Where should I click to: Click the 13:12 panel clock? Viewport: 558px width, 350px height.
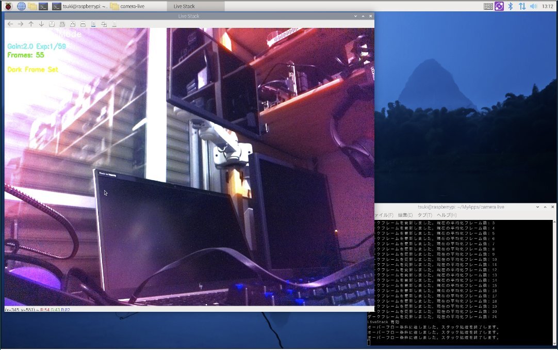pyautogui.click(x=547, y=6)
